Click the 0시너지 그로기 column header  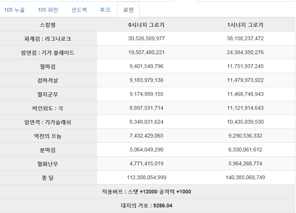click(146, 25)
